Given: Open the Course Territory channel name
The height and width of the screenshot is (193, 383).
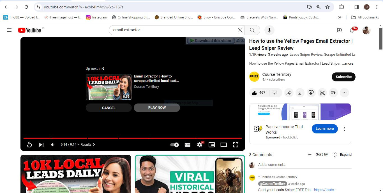Looking at the screenshot, I should 277,74.
